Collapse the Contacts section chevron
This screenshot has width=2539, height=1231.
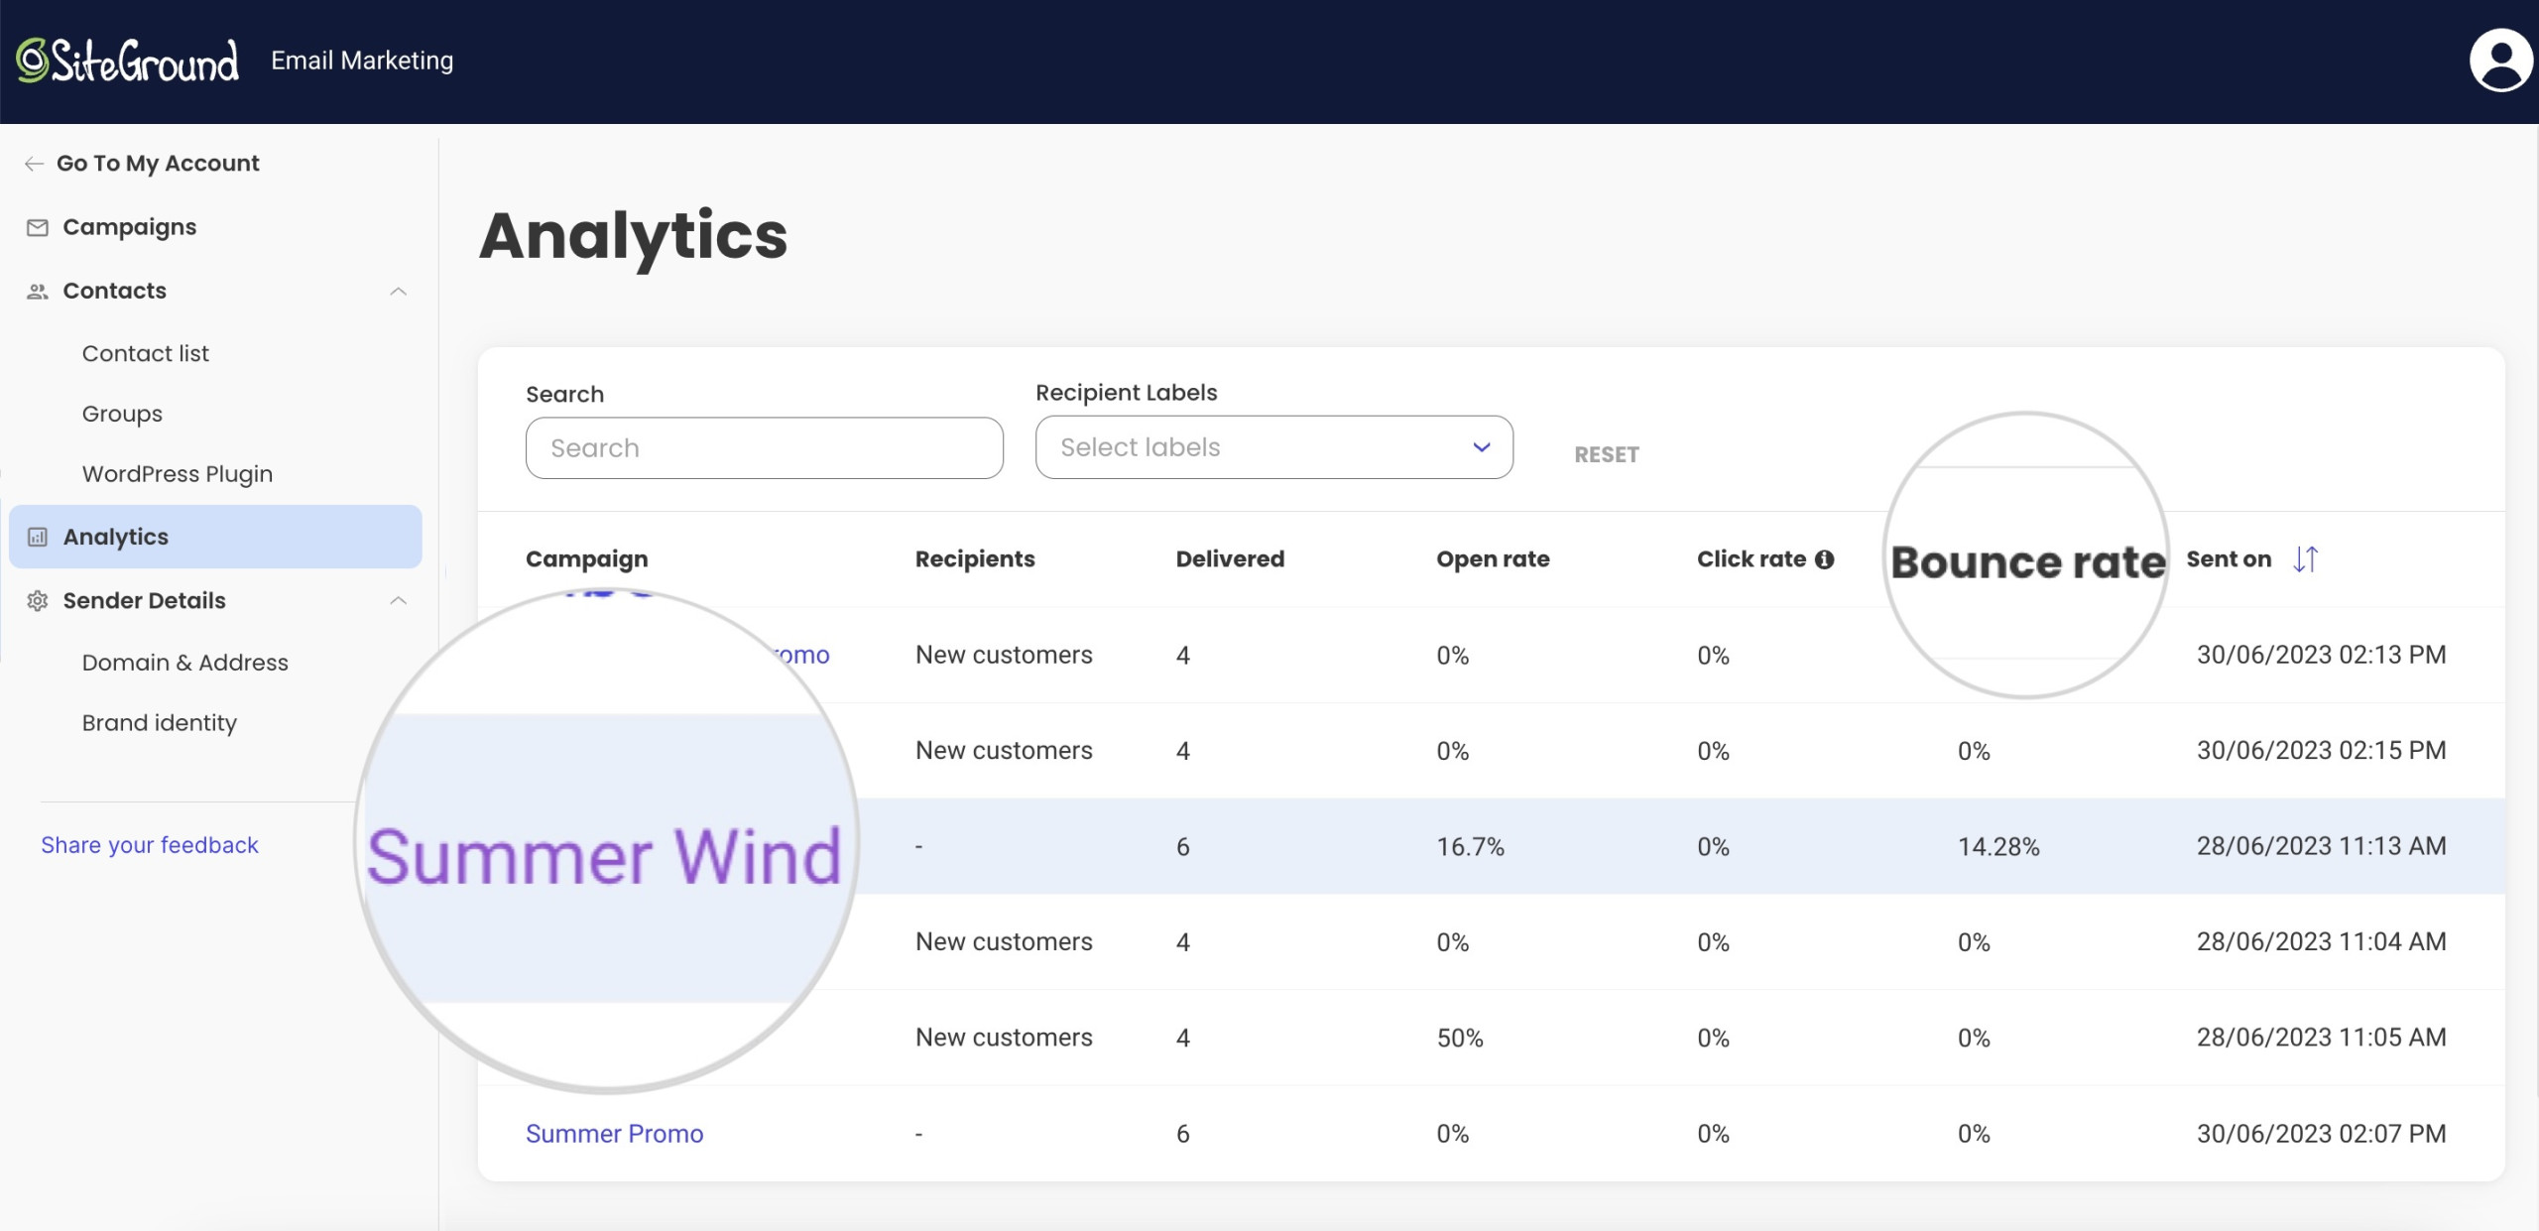pos(399,292)
